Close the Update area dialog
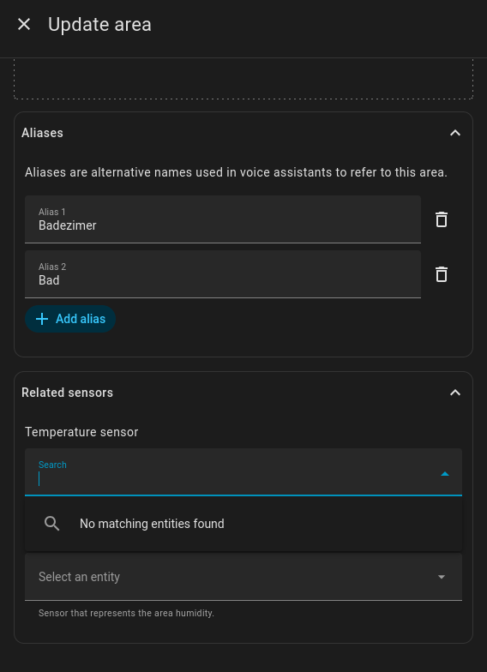The image size is (487, 672). (x=24, y=24)
